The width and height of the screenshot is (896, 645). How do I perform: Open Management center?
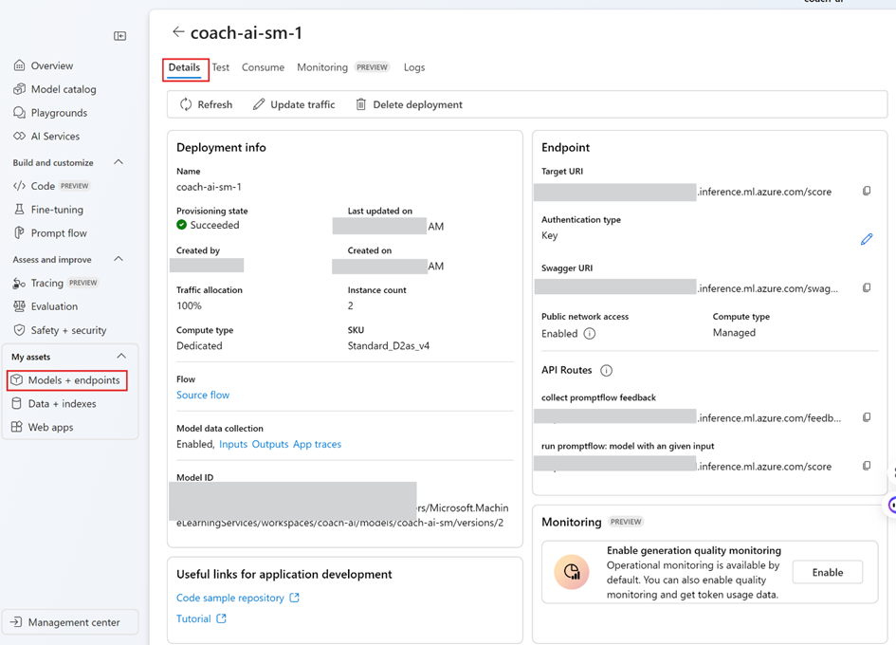click(70, 622)
